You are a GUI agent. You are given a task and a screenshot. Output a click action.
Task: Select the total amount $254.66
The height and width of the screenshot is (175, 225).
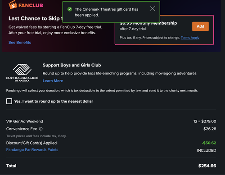click(x=207, y=166)
